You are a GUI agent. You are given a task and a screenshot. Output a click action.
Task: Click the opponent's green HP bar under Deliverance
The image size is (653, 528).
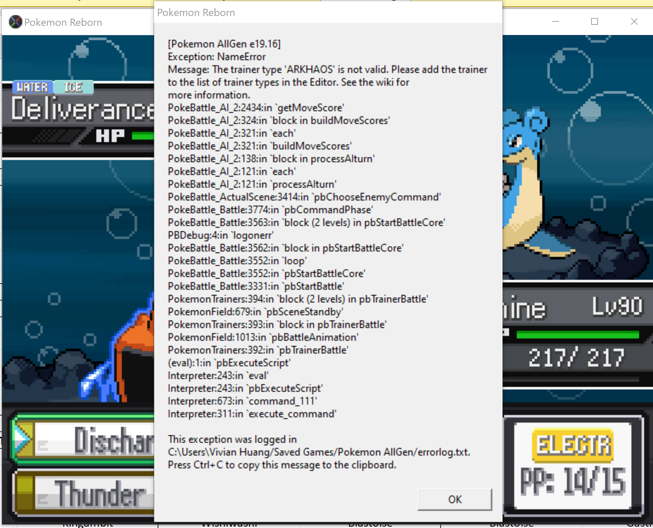coord(143,136)
